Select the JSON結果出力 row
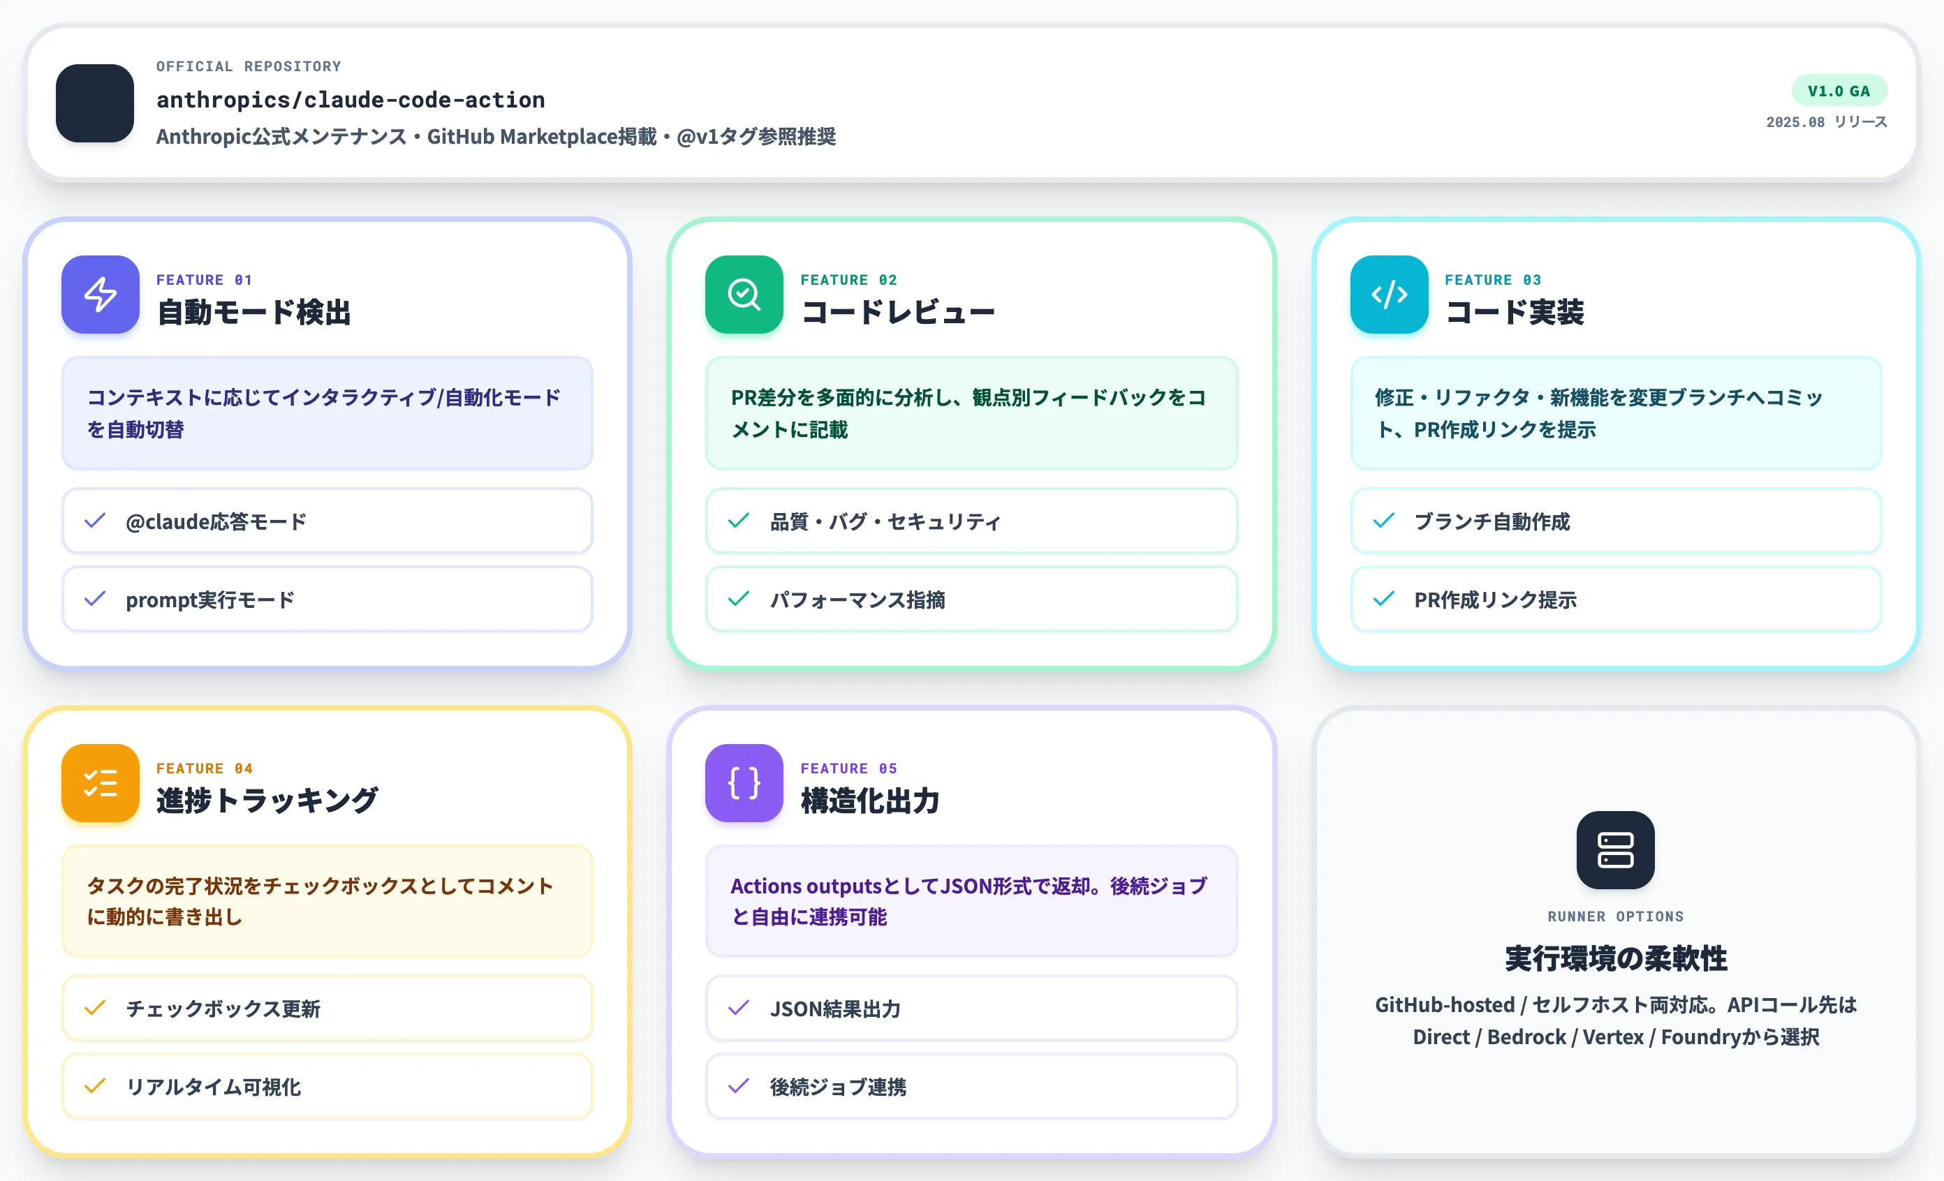 (971, 1009)
